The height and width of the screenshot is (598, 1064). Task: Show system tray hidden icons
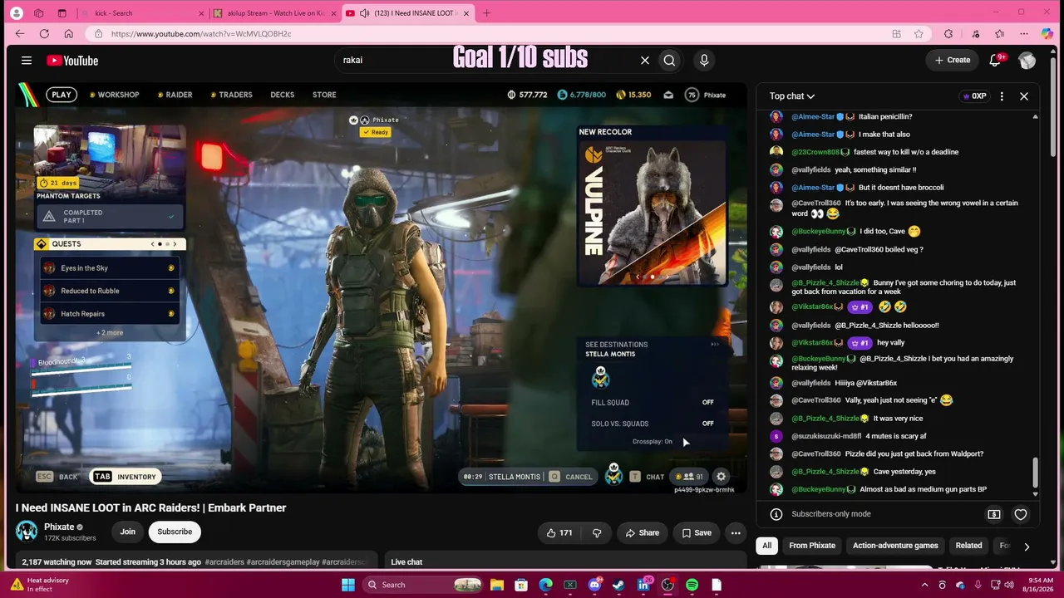924,585
